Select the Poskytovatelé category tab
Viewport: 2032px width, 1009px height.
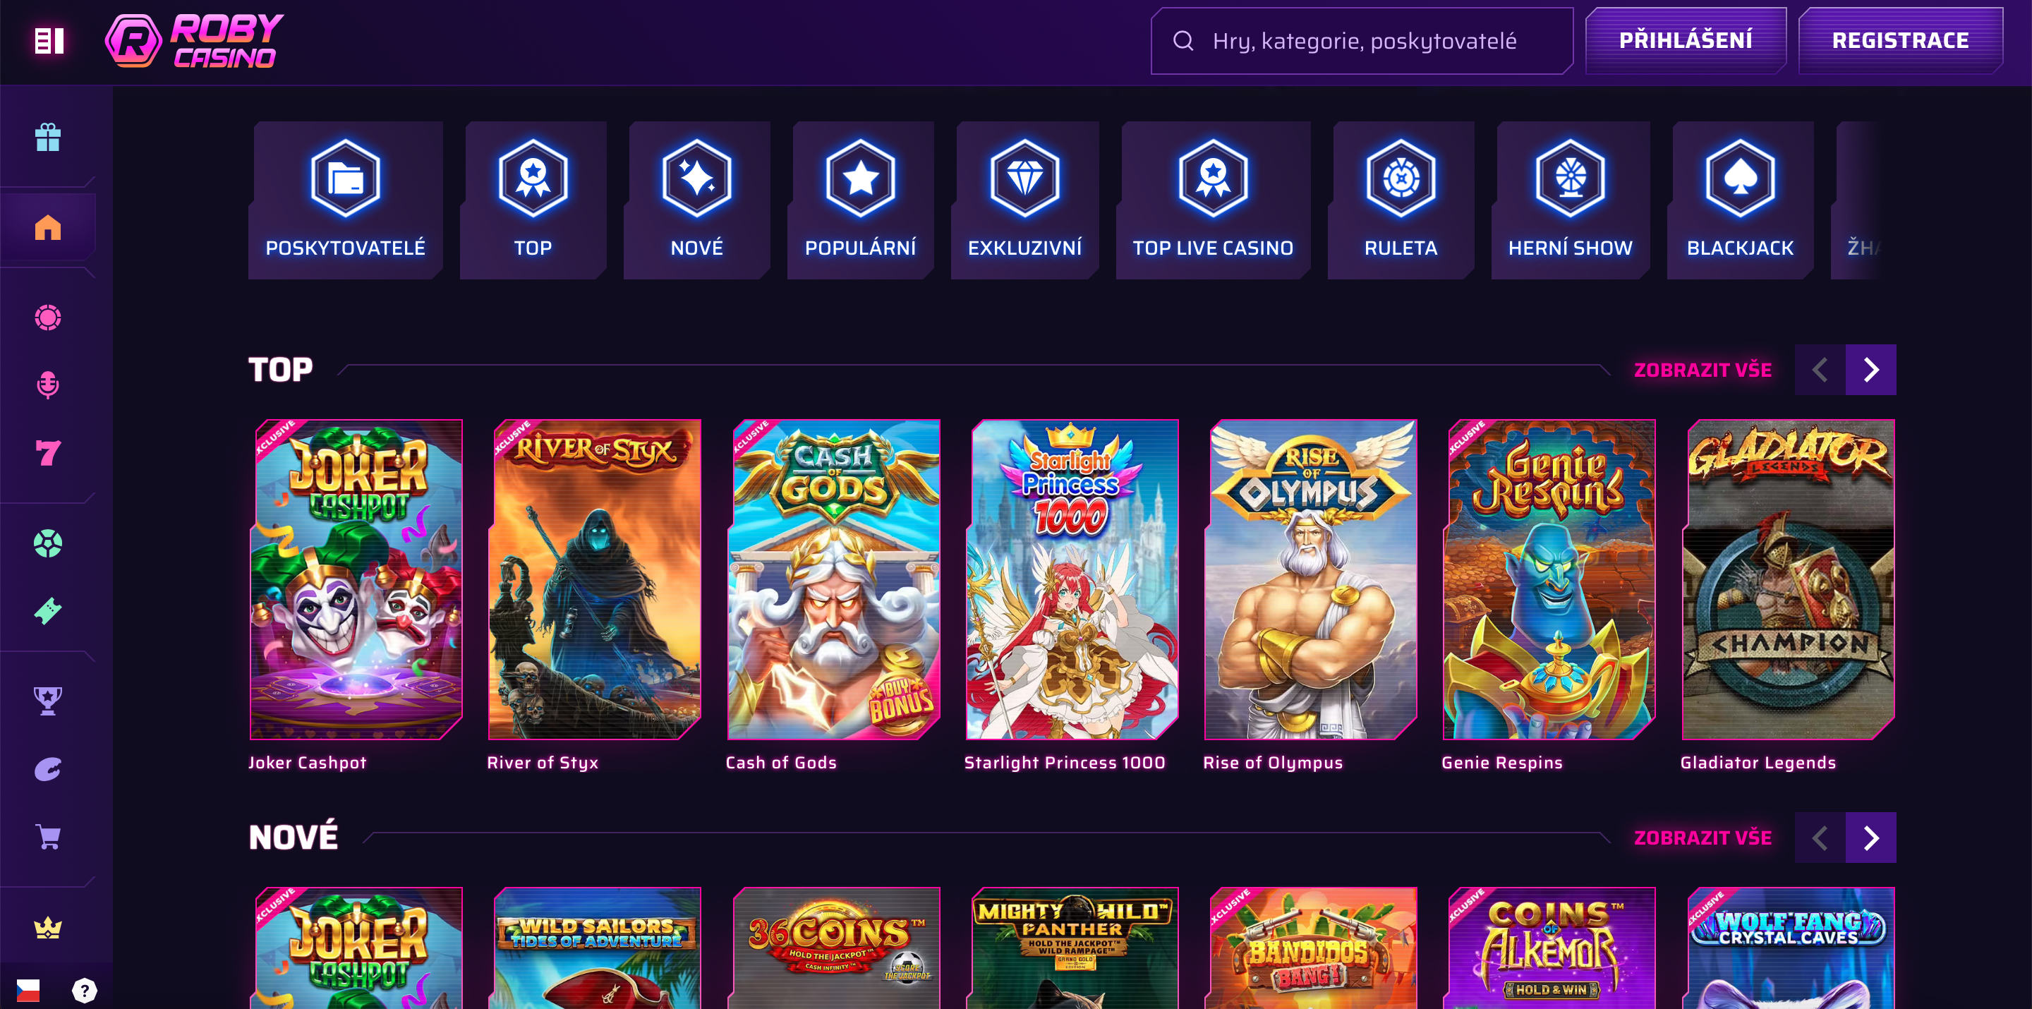pyautogui.click(x=346, y=200)
